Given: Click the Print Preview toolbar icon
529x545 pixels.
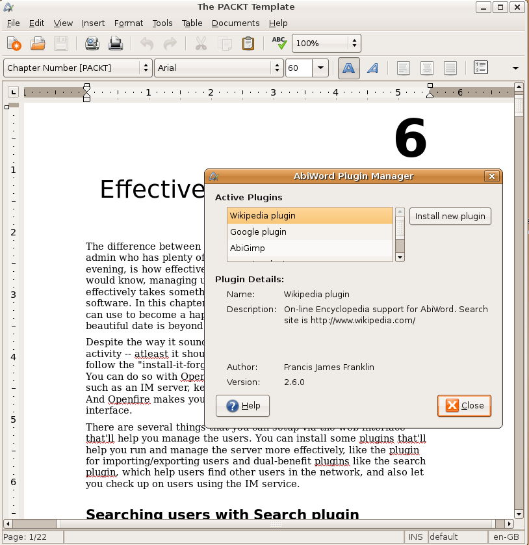Looking at the screenshot, I should point(92,44).
